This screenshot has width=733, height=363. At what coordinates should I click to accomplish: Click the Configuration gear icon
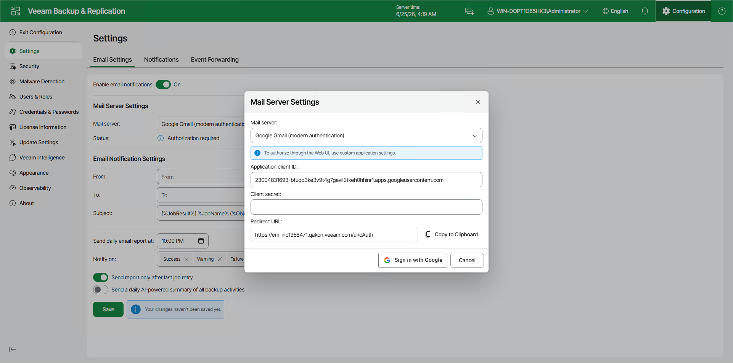coord(666,11)
